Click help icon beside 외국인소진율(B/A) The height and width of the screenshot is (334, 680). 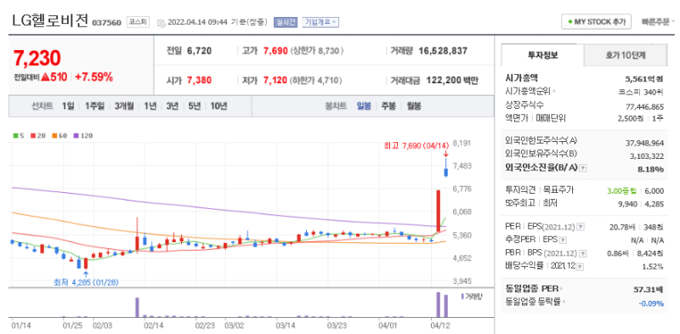[x=583, y=168]
